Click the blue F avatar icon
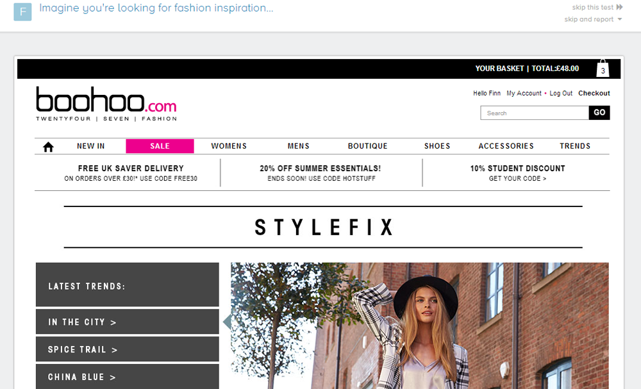 22,12
